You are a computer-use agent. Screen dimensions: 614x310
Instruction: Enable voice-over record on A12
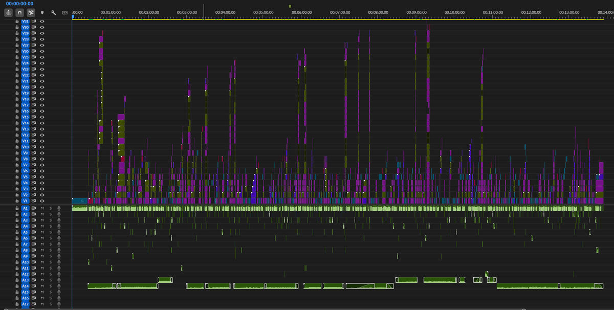[59, 274]
